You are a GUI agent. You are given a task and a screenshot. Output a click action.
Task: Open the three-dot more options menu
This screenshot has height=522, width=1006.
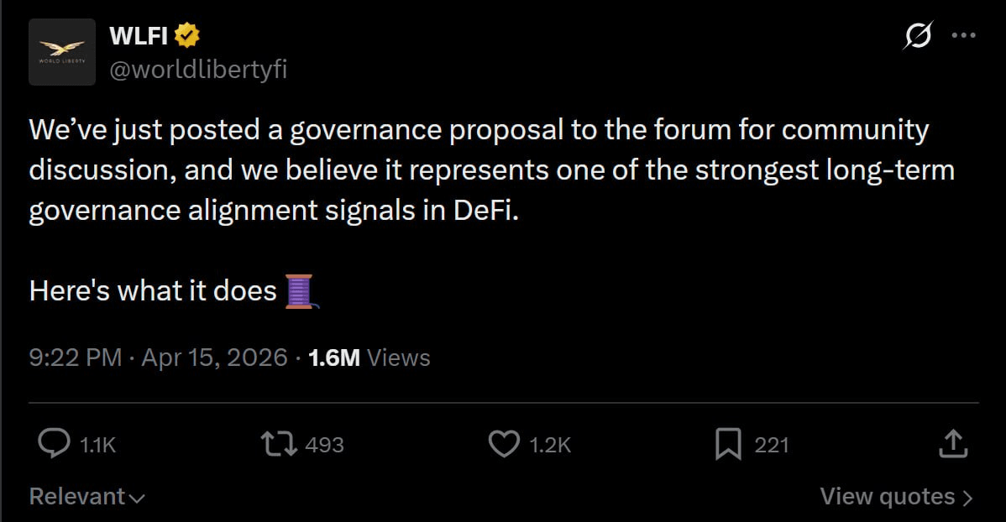(x=961, y=36)
